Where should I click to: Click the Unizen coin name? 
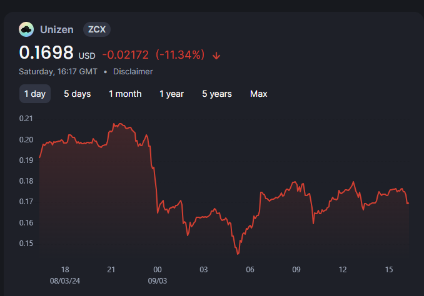(x=57, y=29)
